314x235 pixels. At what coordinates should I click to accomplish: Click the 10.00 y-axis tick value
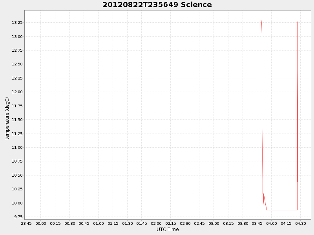(17, 203)
